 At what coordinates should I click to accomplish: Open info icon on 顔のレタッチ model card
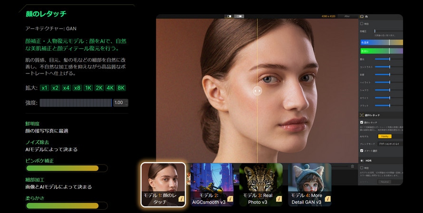(181, 199)
